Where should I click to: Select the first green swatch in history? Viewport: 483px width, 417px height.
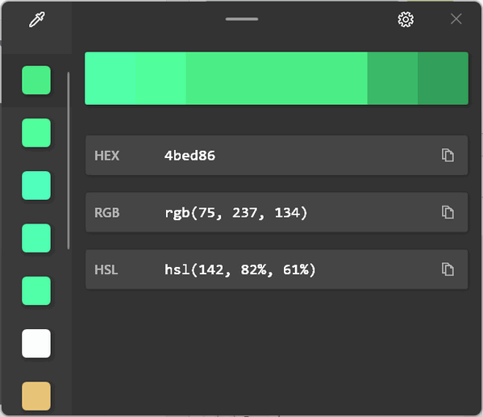pos(36,80)
